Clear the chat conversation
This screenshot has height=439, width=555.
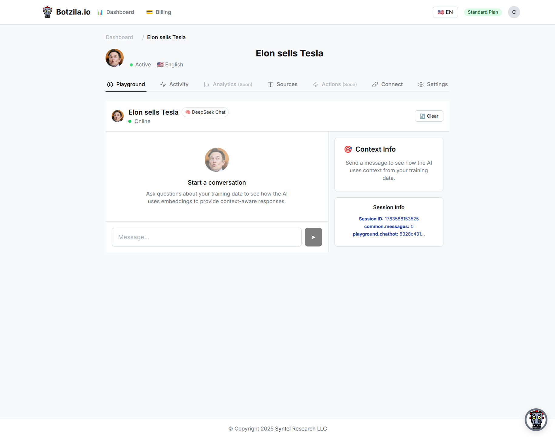tap(429, 116)
